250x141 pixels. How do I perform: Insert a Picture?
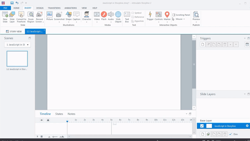click(49, 16)
